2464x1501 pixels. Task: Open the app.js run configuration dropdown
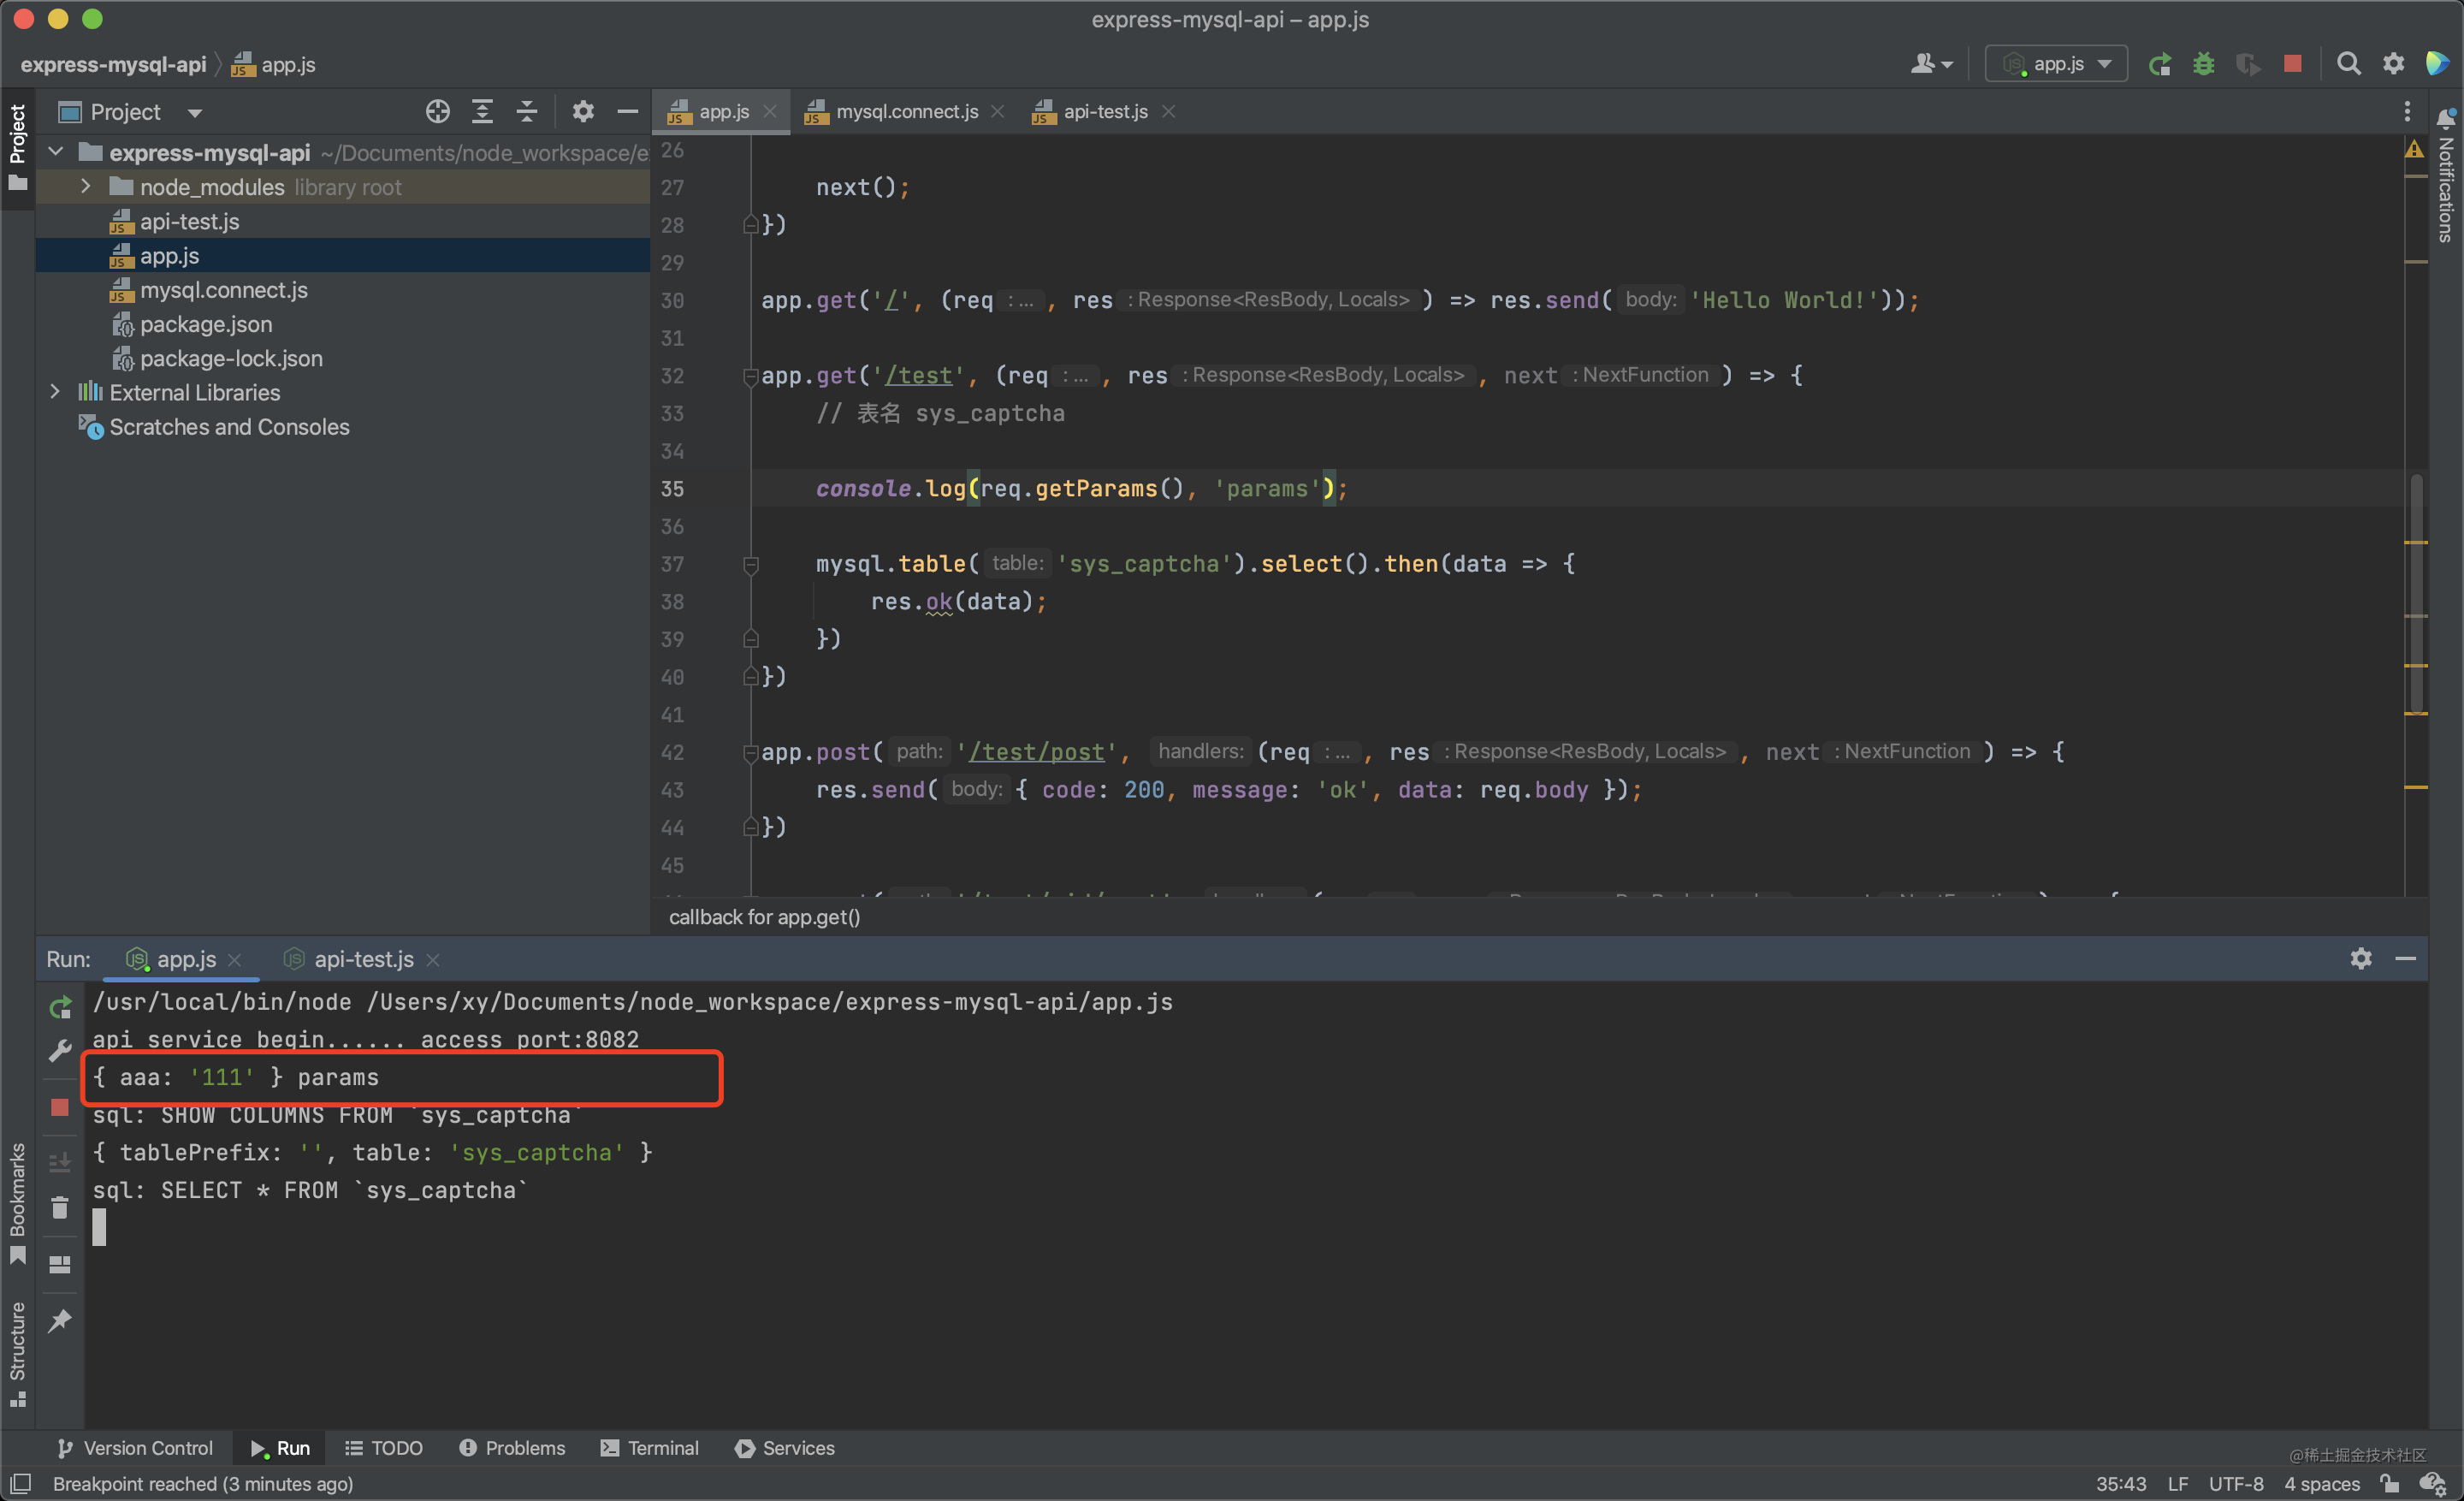(2056, 64)
